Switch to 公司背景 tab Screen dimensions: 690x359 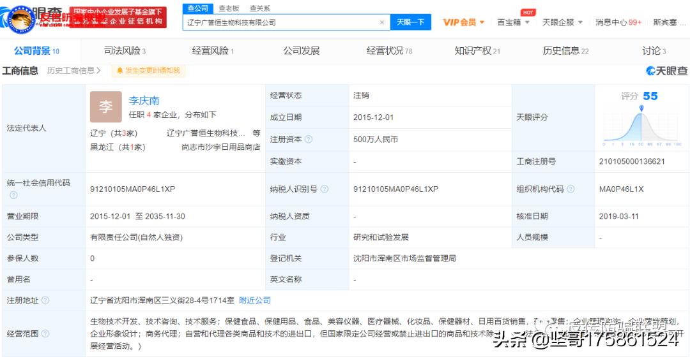37,51
